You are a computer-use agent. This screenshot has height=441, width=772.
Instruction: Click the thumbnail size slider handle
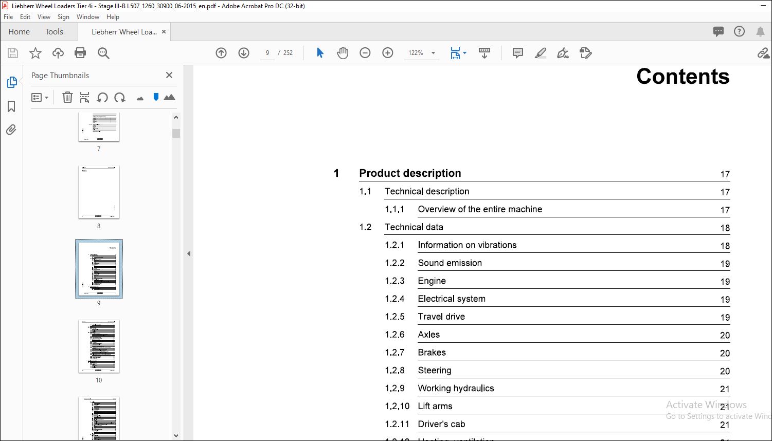(x=156, y=97)
